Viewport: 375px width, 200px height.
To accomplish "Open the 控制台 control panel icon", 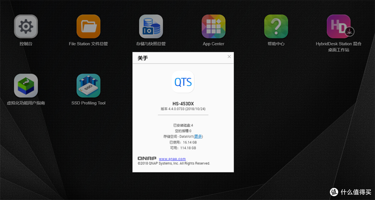I will 26,26.
